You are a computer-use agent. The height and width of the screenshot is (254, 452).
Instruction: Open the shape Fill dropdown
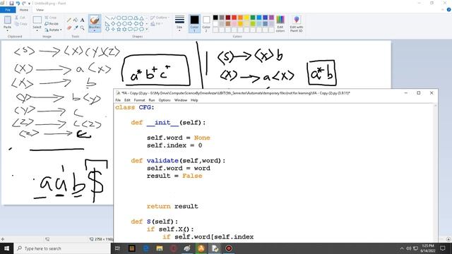pyautogui.click(x=156, y=24)
